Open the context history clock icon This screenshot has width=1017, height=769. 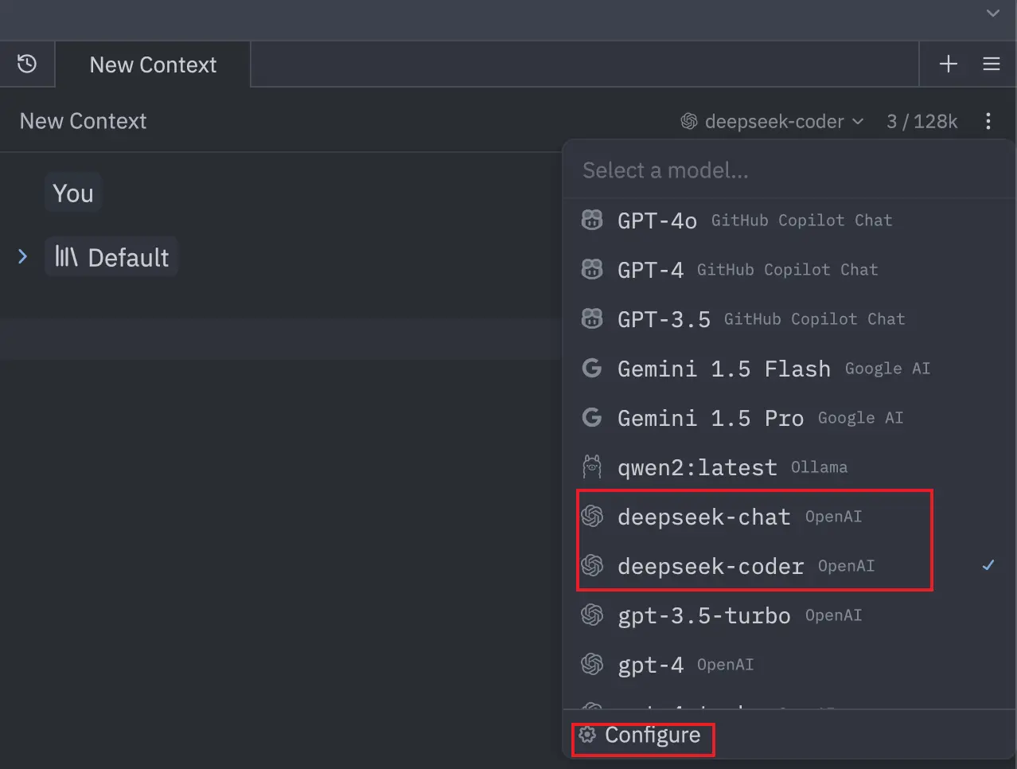click(27, 64)
